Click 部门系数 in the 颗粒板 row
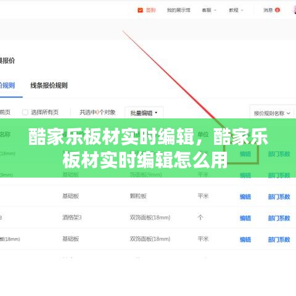Screen dimensions: 296x296 click(279, 197)
